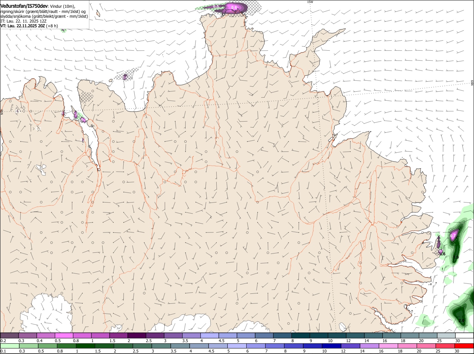Pick the lavender upper scale swatch labeled 4
Image resolution: width=474 pixels, height=354 pixels.
[x=210, y=336]
